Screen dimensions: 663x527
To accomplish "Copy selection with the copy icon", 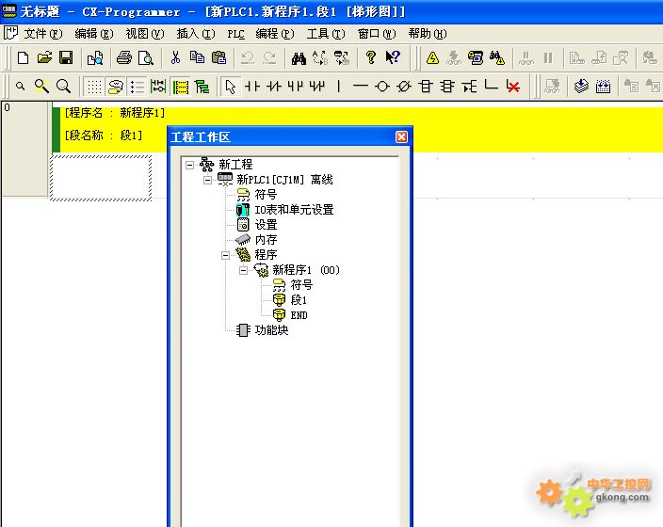I will coord(197,58).
